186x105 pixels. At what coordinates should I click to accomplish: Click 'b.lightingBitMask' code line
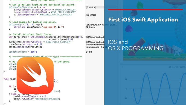43,15
